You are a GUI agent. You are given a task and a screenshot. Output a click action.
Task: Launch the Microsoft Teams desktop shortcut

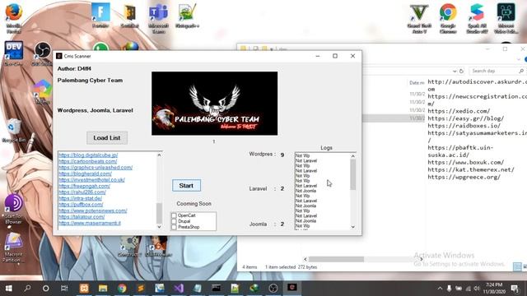coord(158,17)
